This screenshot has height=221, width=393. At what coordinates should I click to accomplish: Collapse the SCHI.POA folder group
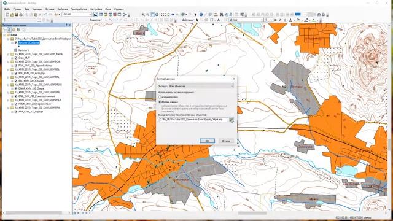tap(8, 61)
